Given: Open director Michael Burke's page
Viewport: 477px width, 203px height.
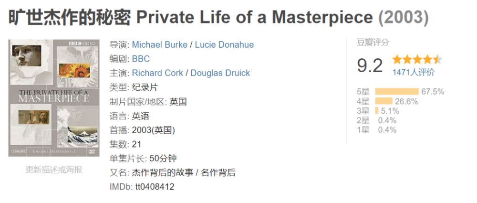Looking at the screenshot, I should click(x=159, y=44).
